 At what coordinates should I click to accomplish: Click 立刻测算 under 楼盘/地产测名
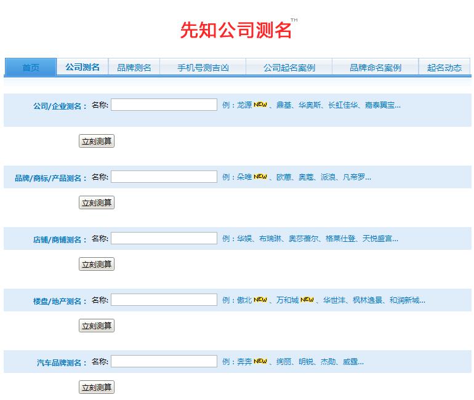click(97, 326)
